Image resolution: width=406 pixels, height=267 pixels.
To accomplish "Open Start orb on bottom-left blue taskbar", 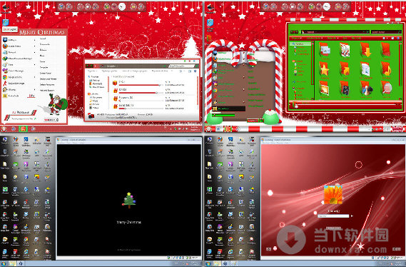I will pyautogui.click(x=3, y=263).
